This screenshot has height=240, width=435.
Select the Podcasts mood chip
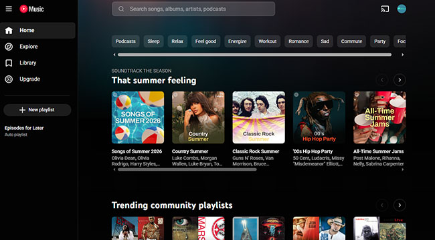(x=125, y=41)
